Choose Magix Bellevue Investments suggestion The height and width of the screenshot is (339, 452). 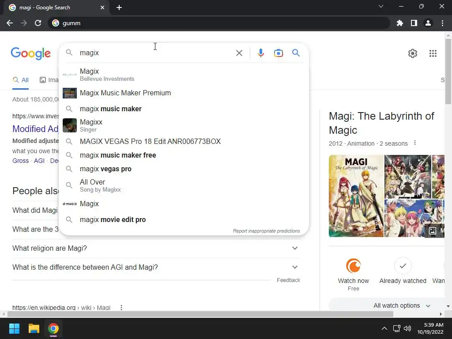click(184, 74)
